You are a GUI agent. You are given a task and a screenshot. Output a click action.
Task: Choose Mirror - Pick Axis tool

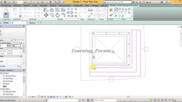[x=57, y=10]
